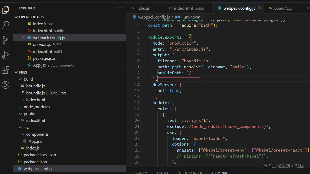310x174 pixels.
Task: Expand the node_modules folder
Action: [20, 107]
